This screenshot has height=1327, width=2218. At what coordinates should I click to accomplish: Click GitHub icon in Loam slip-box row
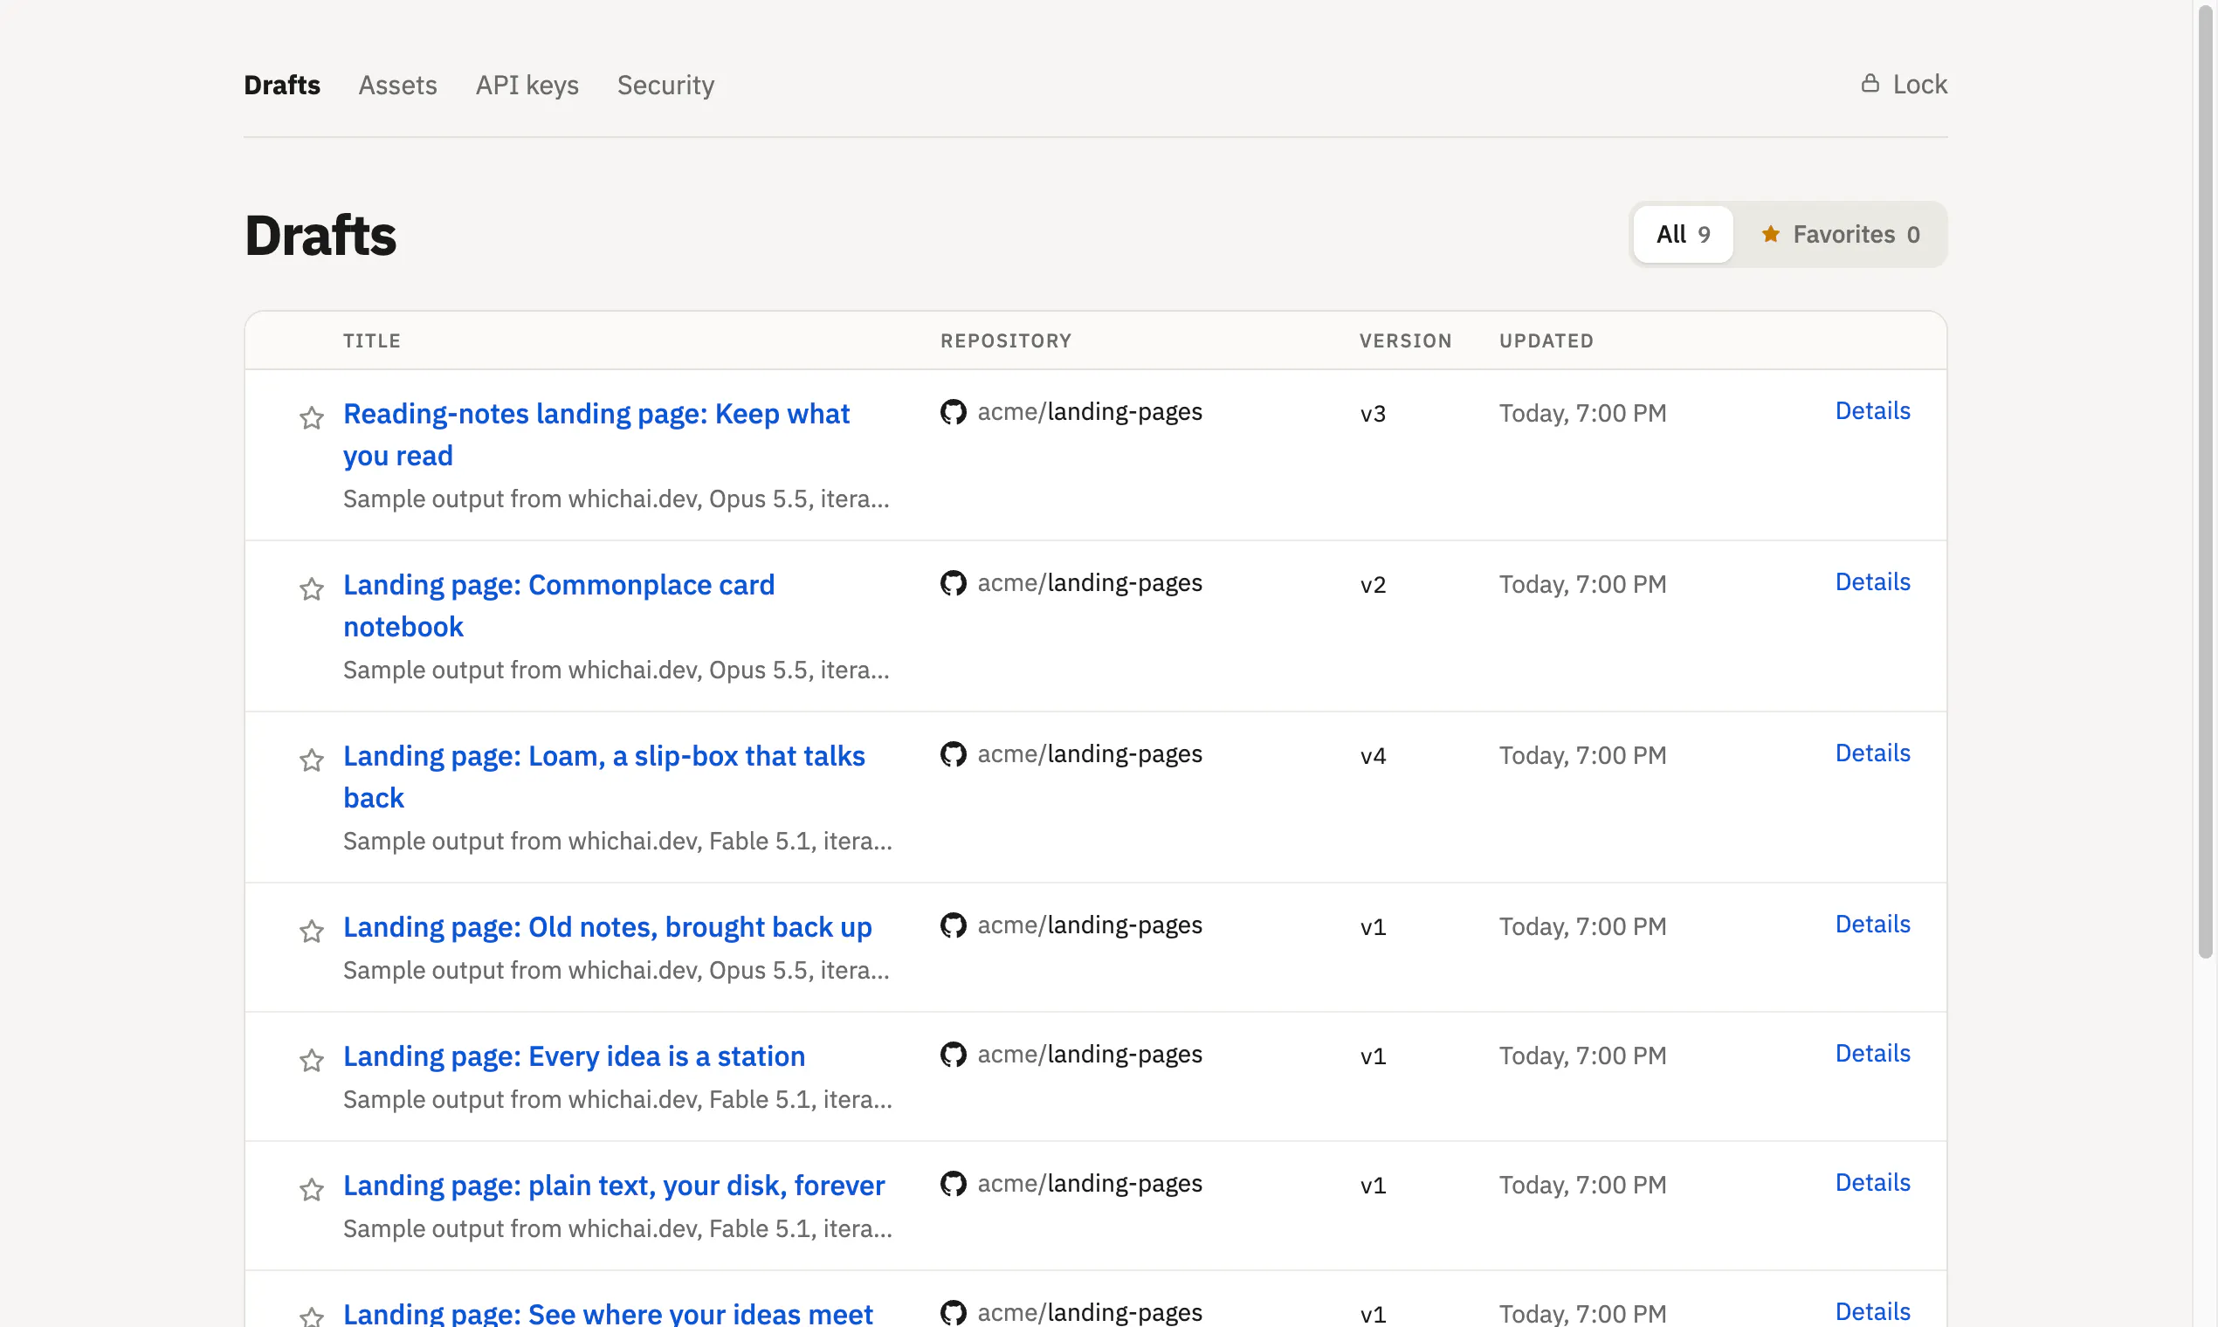coord(954,753)
